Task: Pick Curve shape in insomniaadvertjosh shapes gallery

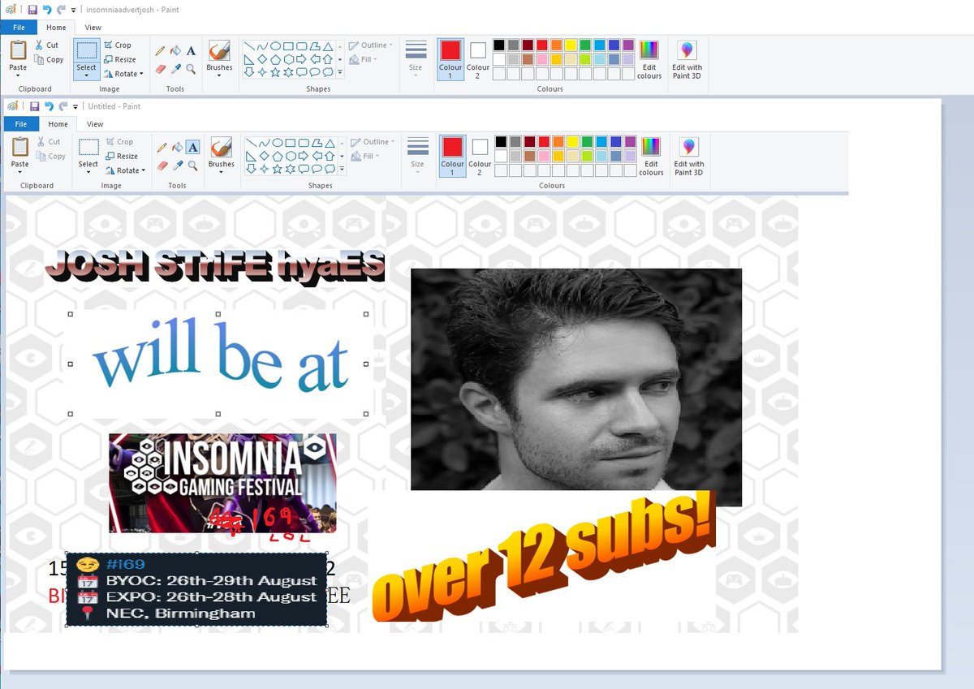Action: 263,46
